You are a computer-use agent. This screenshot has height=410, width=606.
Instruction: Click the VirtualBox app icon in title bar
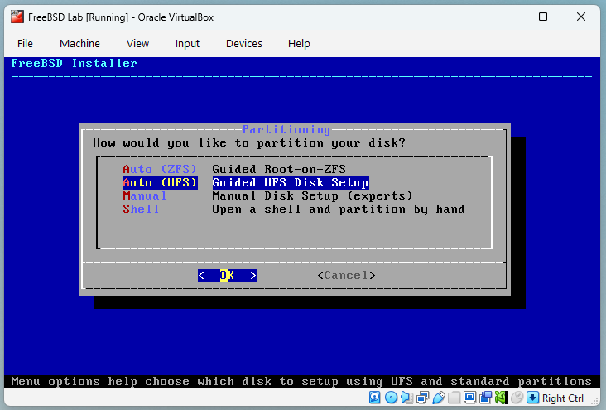tap(17, 17)
